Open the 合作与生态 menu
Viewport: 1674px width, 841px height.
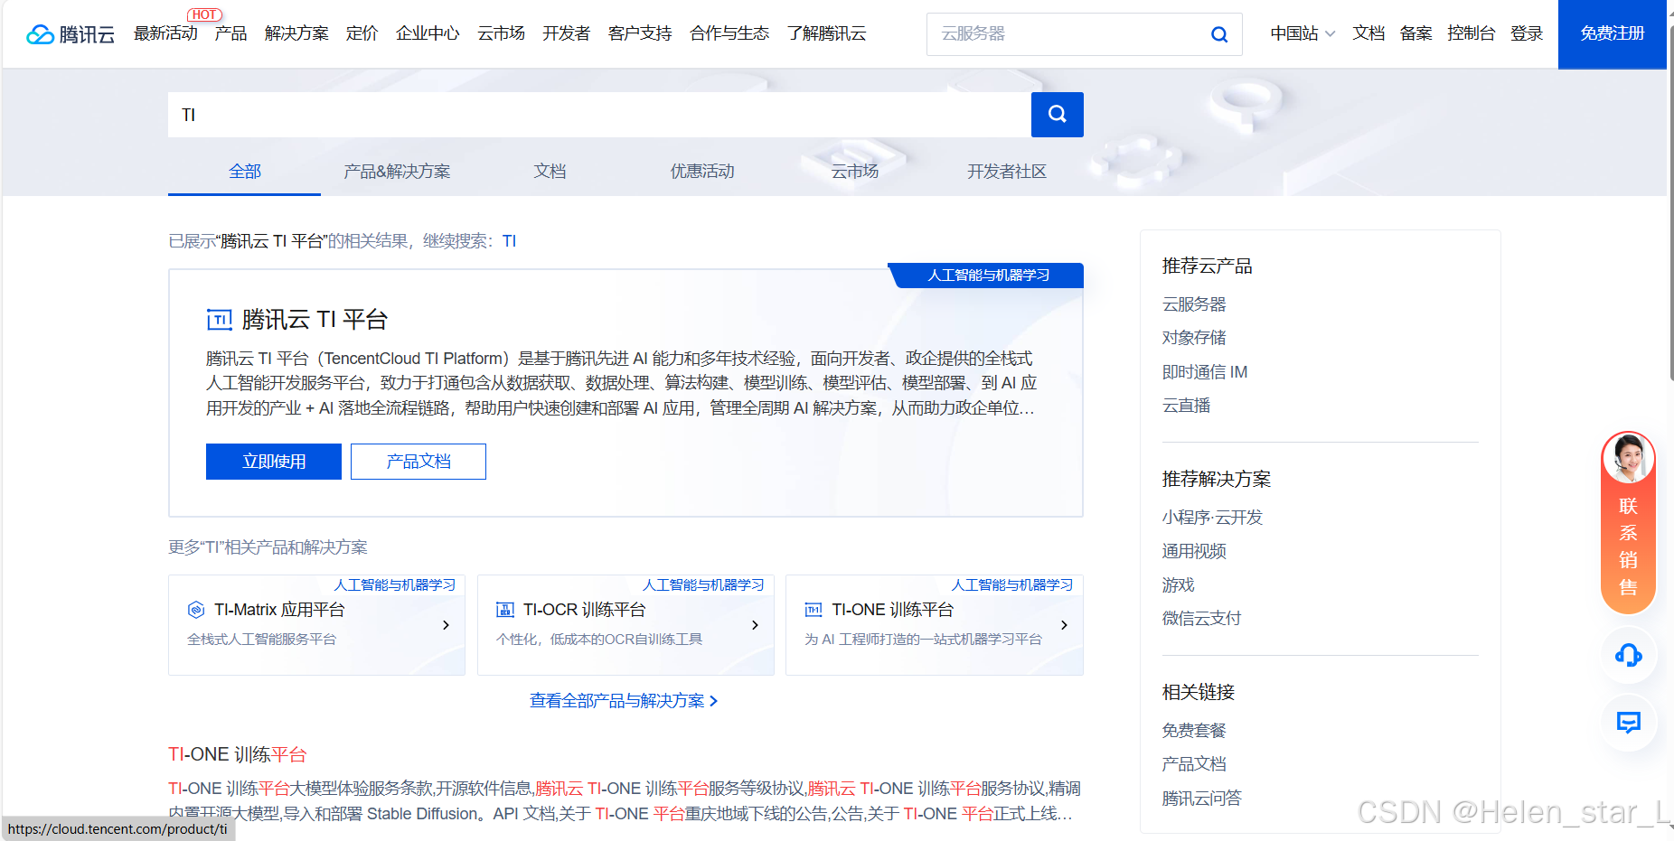coord(729,33)
